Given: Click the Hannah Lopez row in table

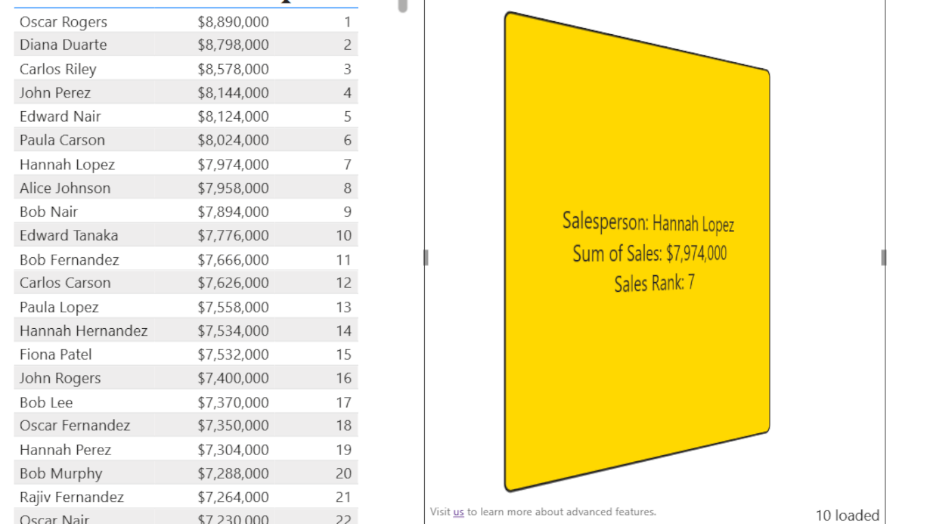Looking at the screenshot, I should point(186,164).
